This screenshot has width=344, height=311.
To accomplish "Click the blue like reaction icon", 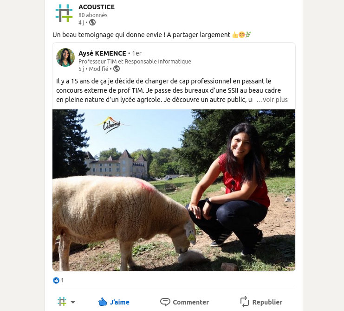I will [x=56, y=280].
